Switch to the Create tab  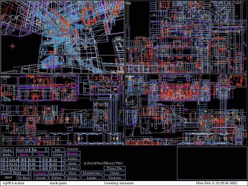point(41,173)
